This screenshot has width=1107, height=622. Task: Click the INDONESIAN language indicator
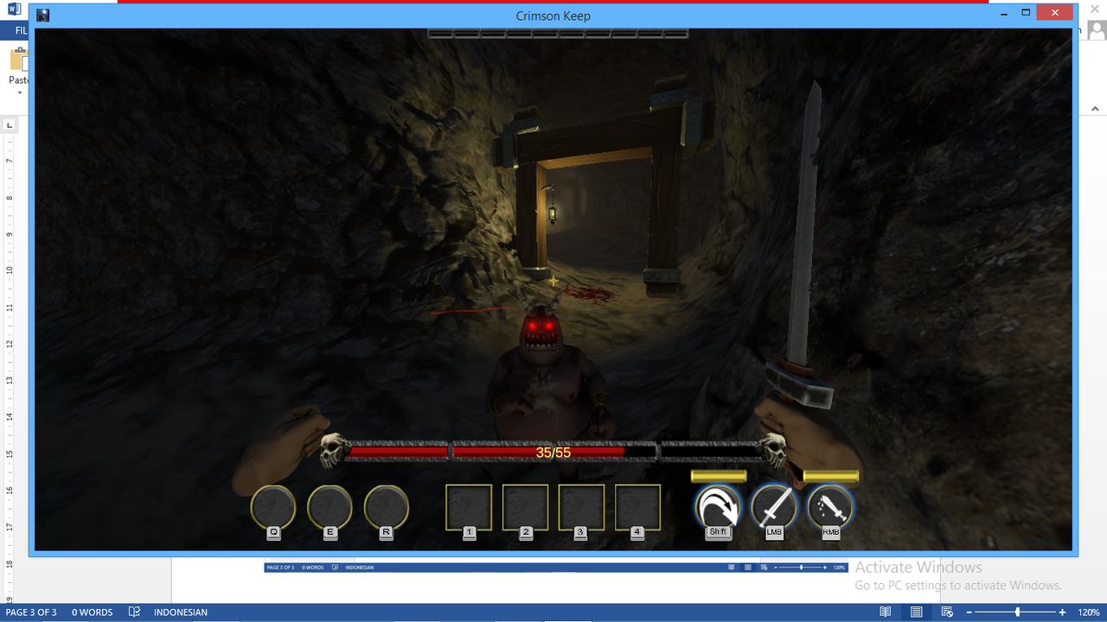pyautogui.click(x=181, y=612)
